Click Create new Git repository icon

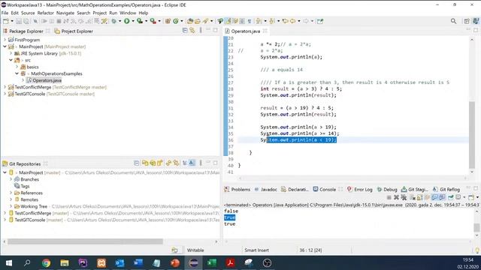[x=160, y=163]
